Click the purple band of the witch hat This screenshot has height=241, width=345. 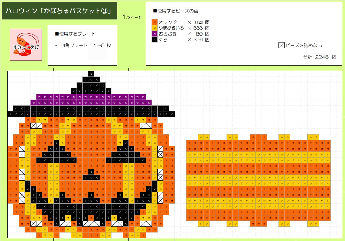(91, 100)
